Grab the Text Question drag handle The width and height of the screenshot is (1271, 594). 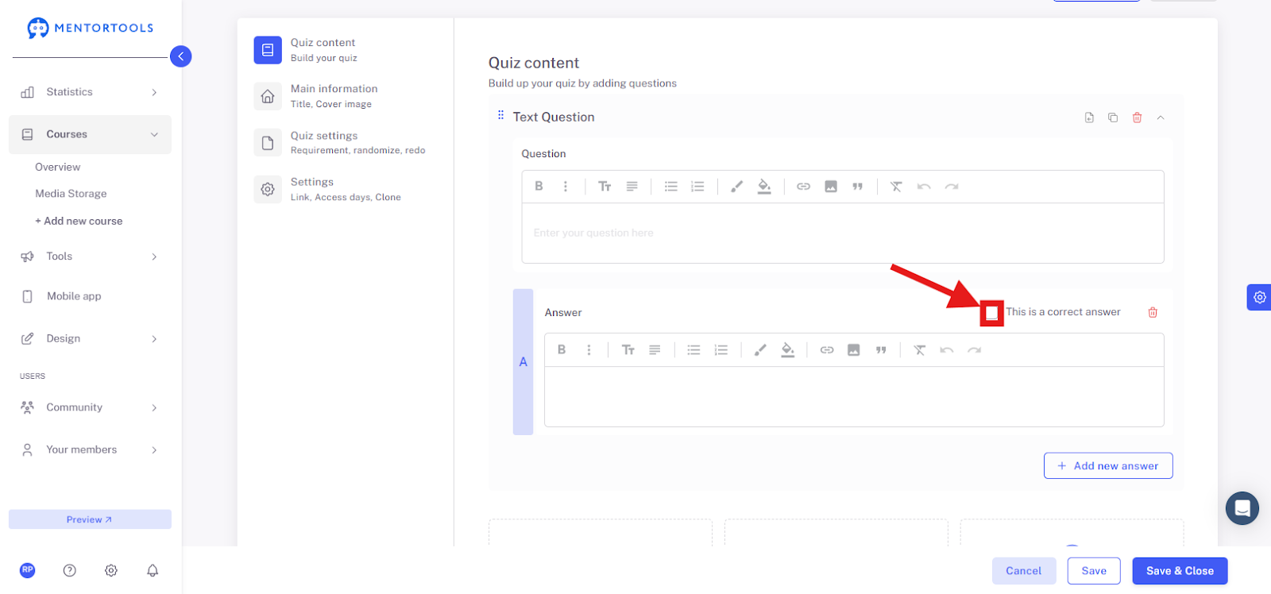click(500, 115)
